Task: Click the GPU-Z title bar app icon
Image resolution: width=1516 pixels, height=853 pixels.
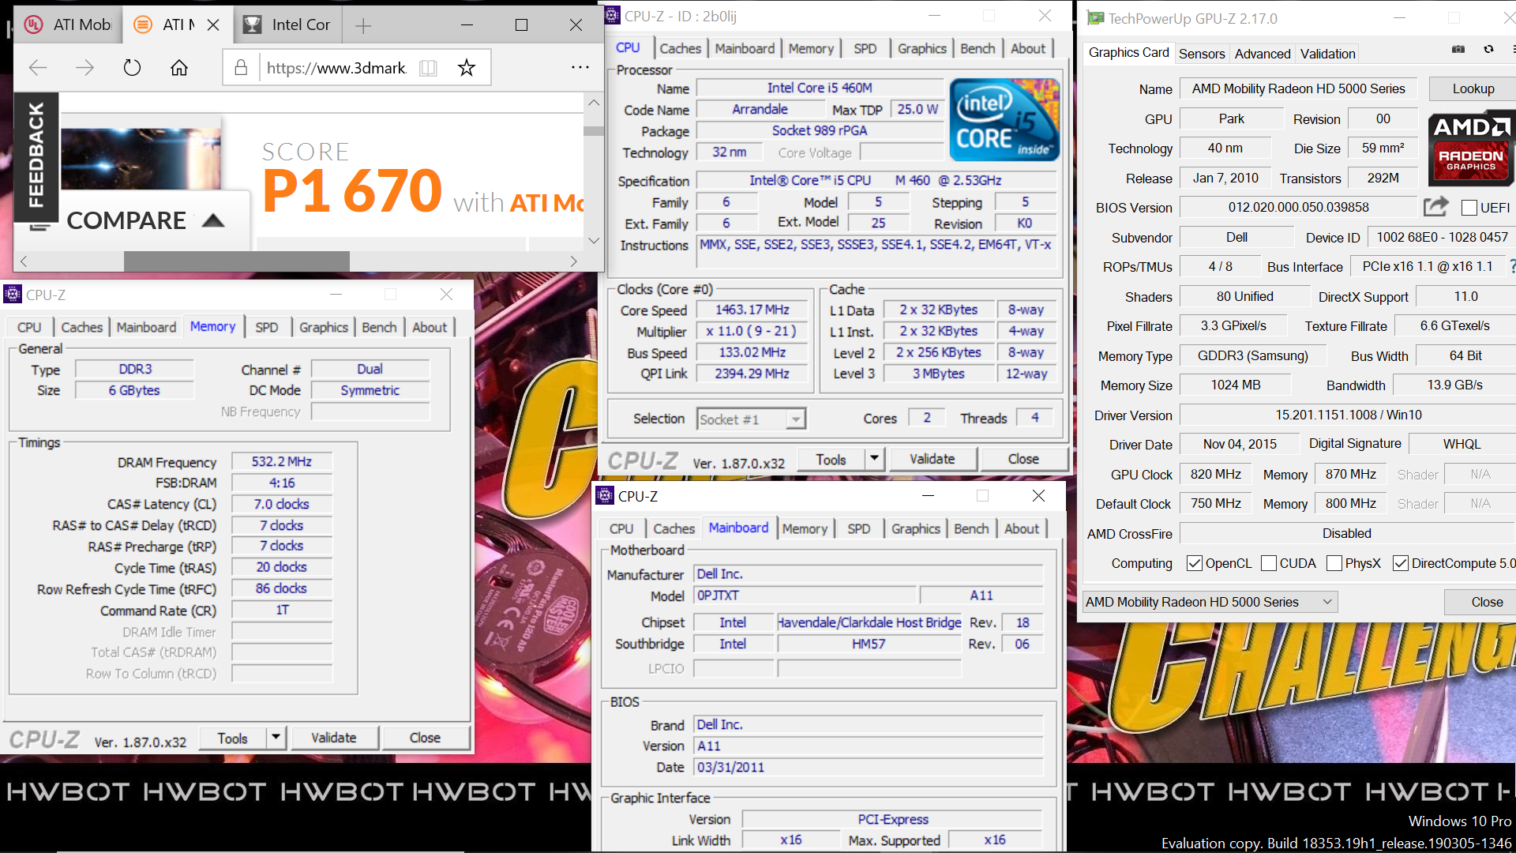Action: tap(1095, 18)
